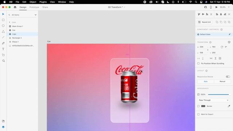Viewport: 233px width, 131px height.
Task: Align selection to bottom edge
Action: tap(207, 14)
